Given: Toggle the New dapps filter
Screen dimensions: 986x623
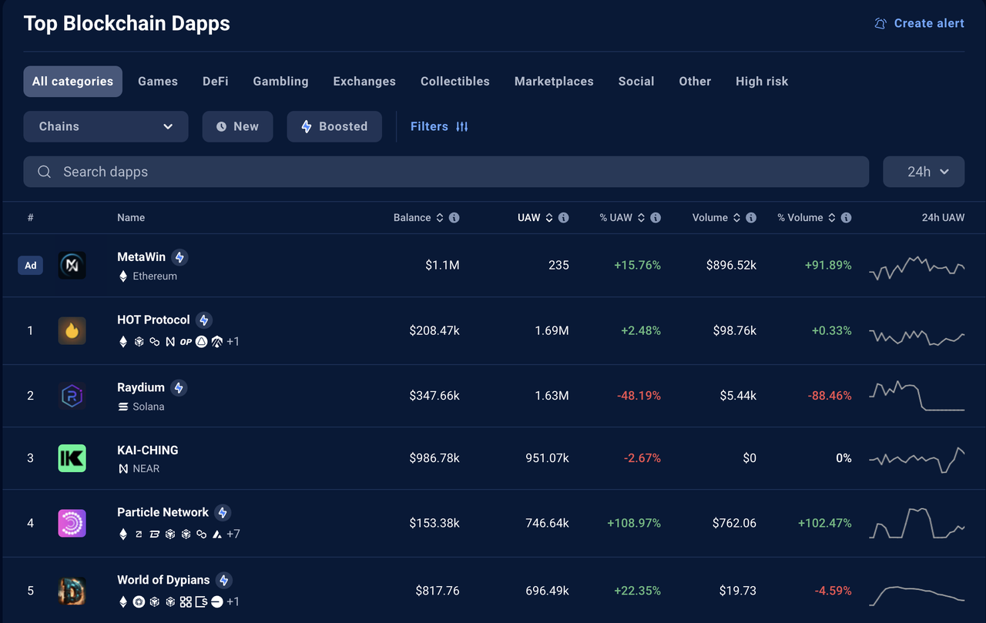Looking at the screenshot, I should [237, 126].
